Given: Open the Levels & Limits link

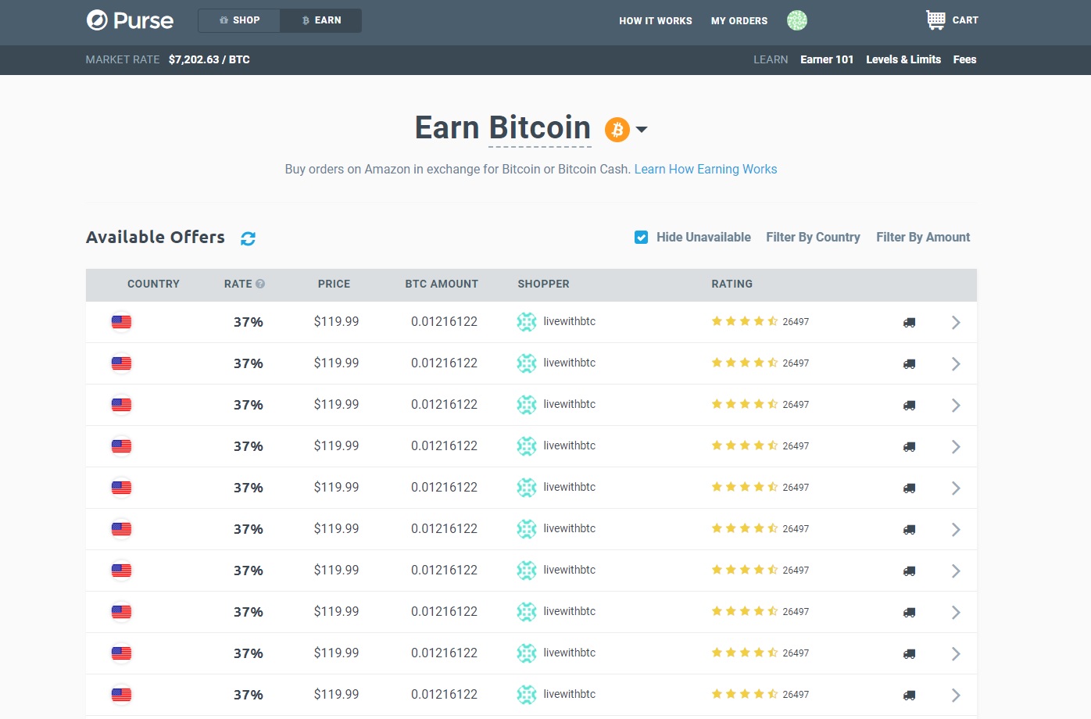Looking at the screenshot, I should (903, 59).
